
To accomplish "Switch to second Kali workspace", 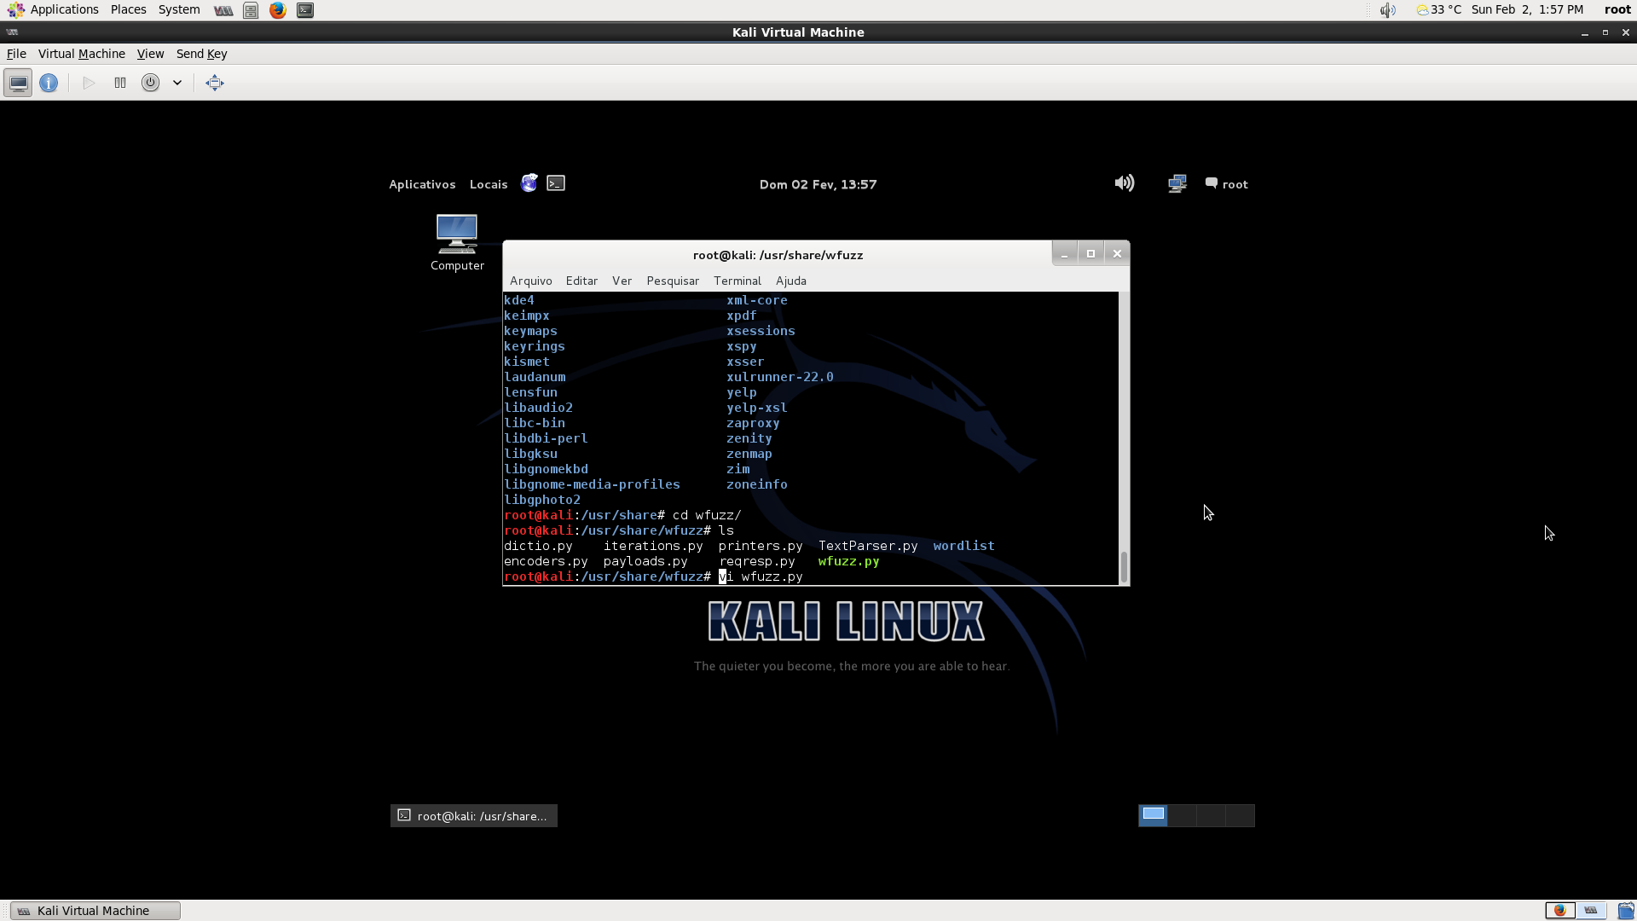I will coord(1182,815).
